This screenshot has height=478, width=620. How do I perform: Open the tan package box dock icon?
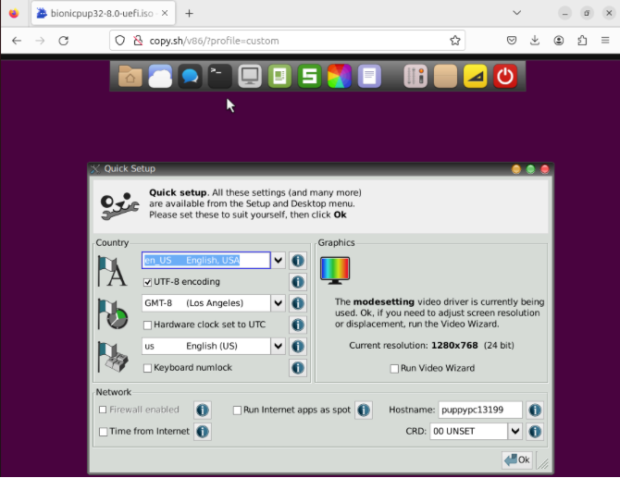(446, 76)
